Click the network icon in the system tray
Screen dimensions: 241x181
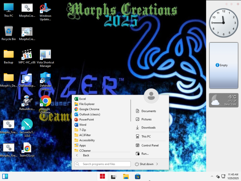click(223, 177)
